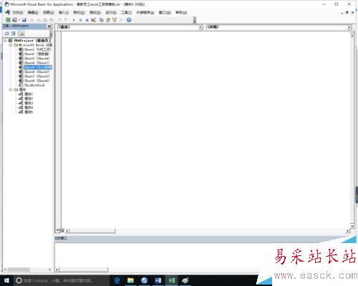Click the Find binoculars icon in toolbar
358x286 pixels.
[x=51, y=20]
